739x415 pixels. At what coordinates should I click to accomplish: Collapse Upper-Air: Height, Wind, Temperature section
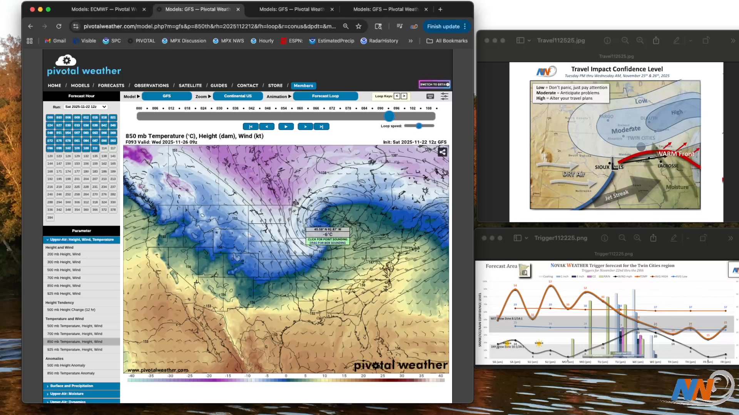click(82, 239)
